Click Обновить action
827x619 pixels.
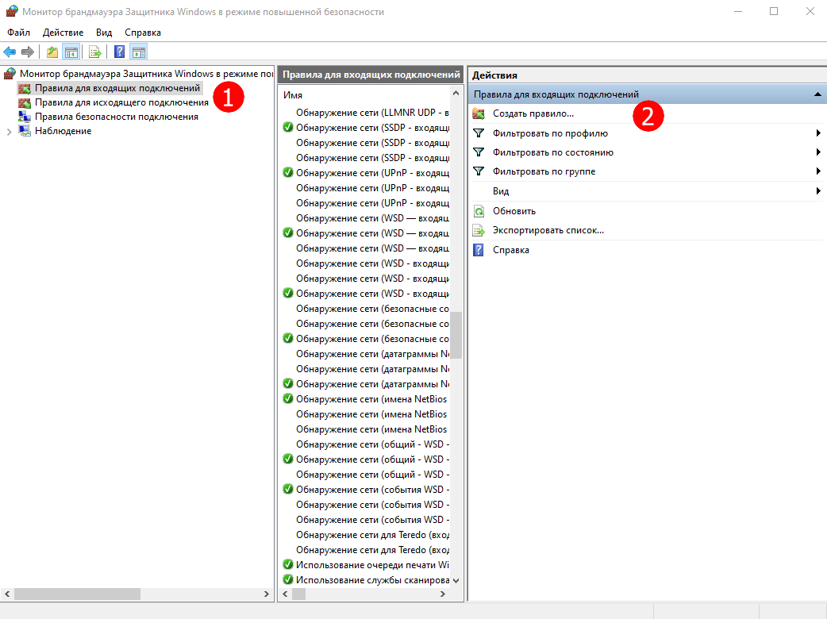tap(514, 211)
